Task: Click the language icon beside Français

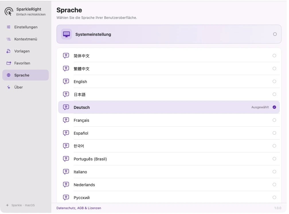Action: click(66, 120)
